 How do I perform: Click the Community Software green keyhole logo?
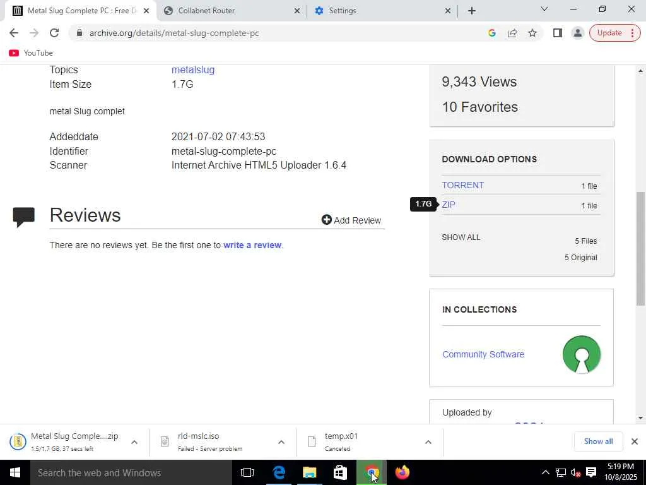581,354
